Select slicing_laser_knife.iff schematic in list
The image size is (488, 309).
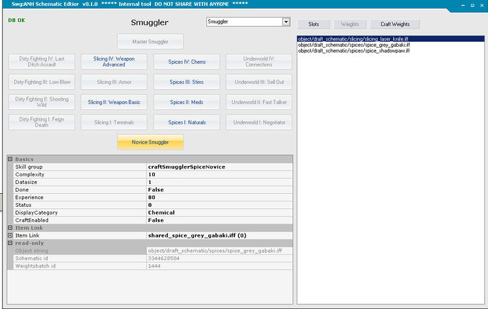tap(353, 39)
